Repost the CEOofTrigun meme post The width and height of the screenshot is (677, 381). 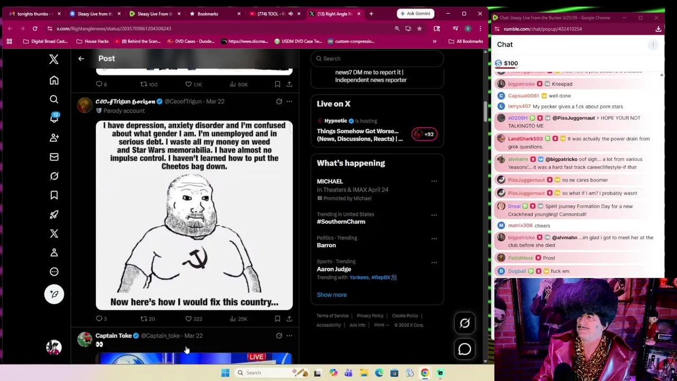(148, 319)
